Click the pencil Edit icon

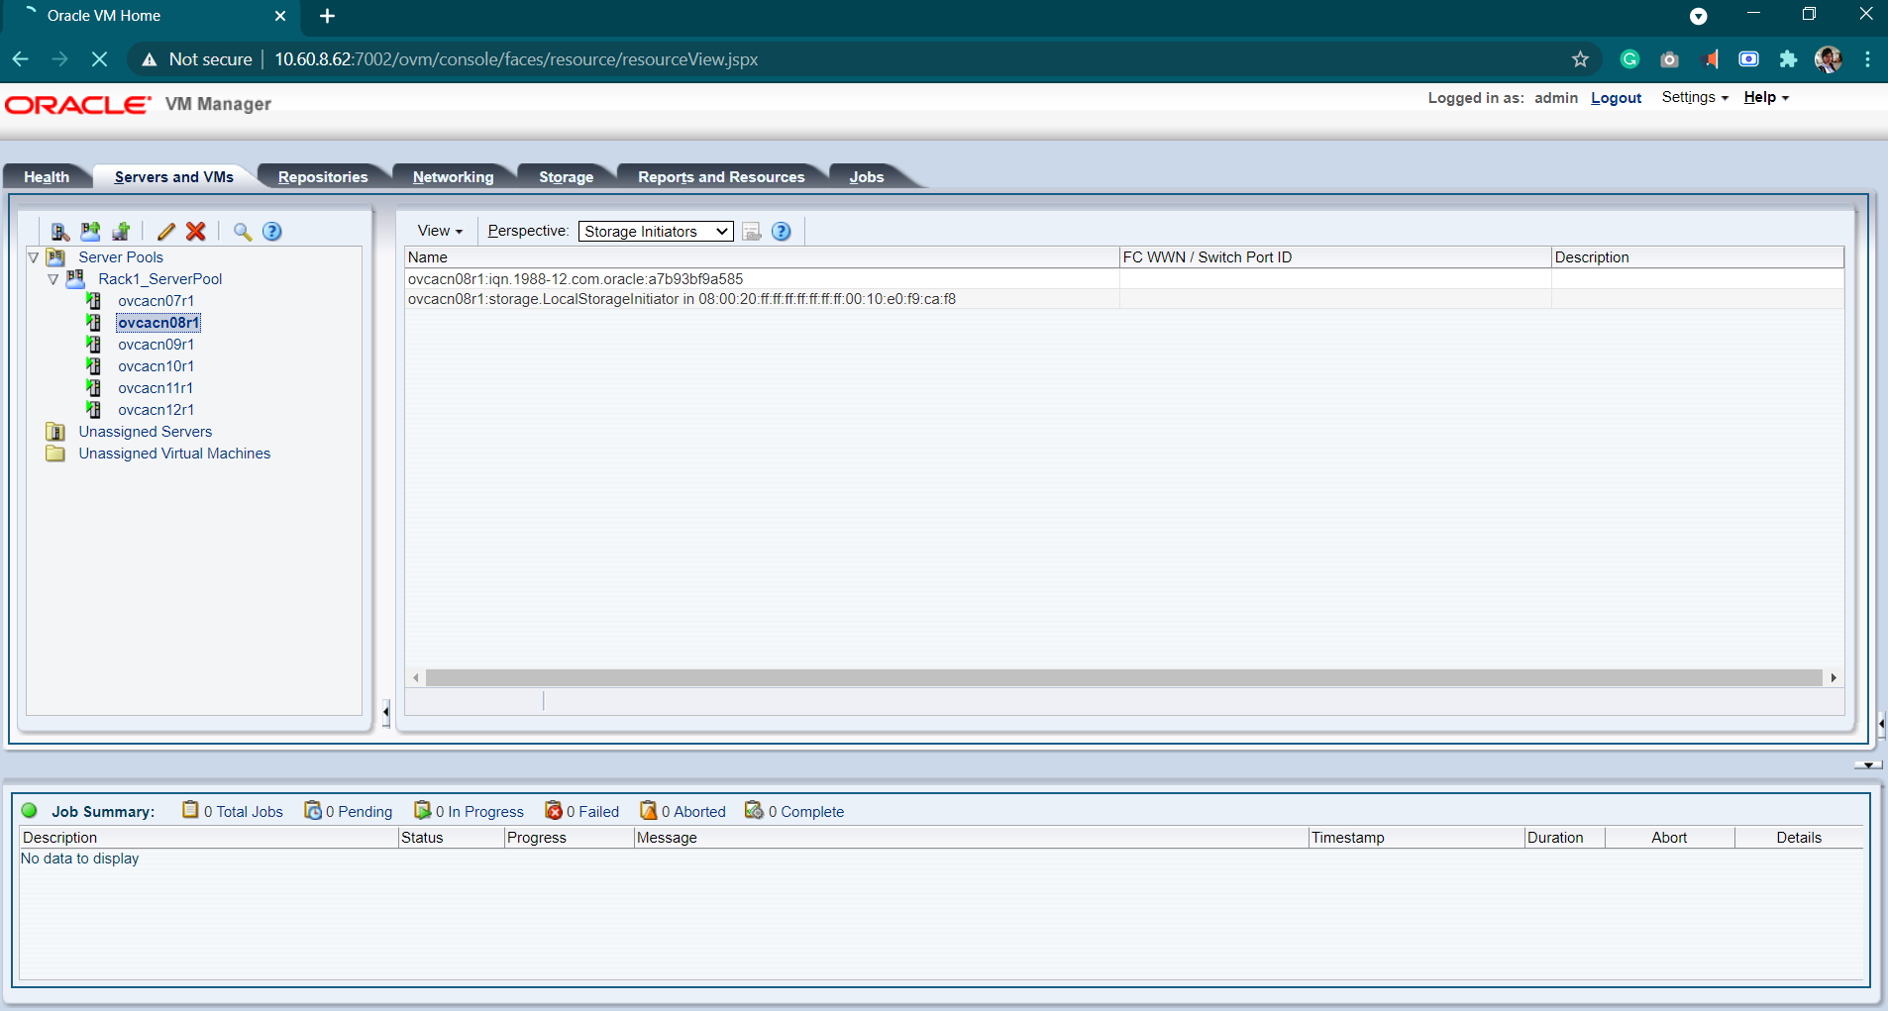[x=165, y=232]
